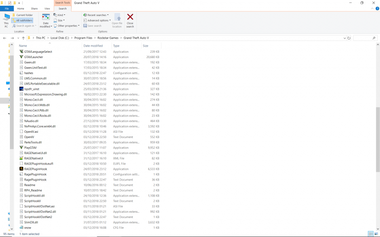380x237 pixels.
Task: Click Properties checkmark icon in title bar
Action: tap(10, 3)
